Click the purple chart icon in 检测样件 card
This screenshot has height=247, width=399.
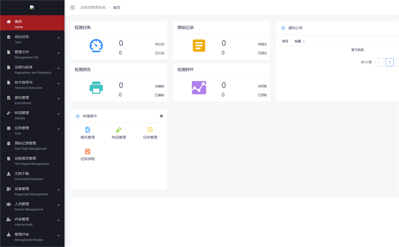click(199, 88)
